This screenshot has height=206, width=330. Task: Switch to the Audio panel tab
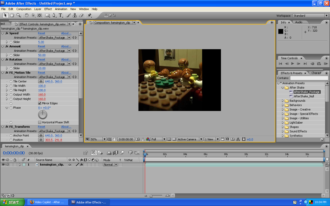point(299,22)
